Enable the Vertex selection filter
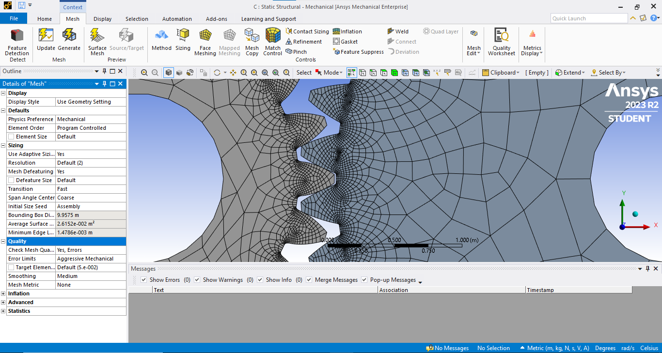662x353 pixels. pyautogui.click(x=363, y=73)
